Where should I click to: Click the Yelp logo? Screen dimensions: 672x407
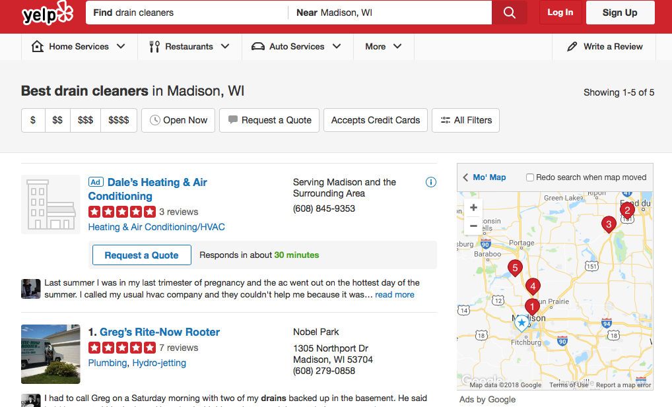pyautogui.click(x=46, y=13)
